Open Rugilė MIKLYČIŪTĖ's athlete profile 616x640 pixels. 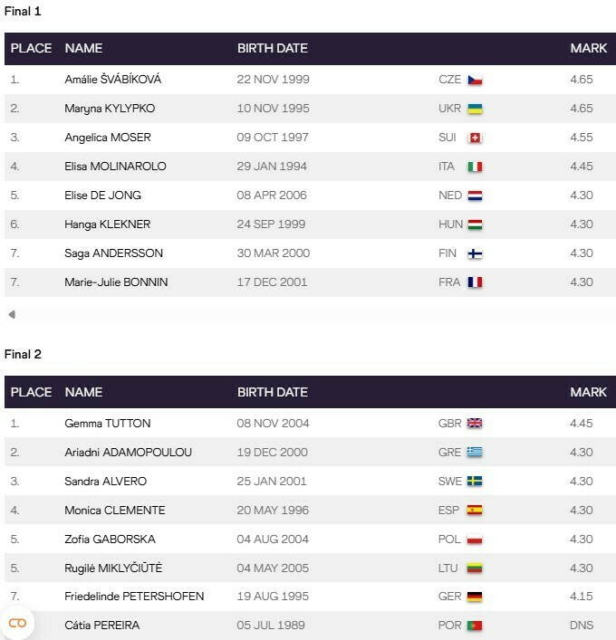click(x=113, y=568)
